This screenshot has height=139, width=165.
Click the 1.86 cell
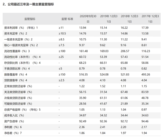(x=82, y=133)
